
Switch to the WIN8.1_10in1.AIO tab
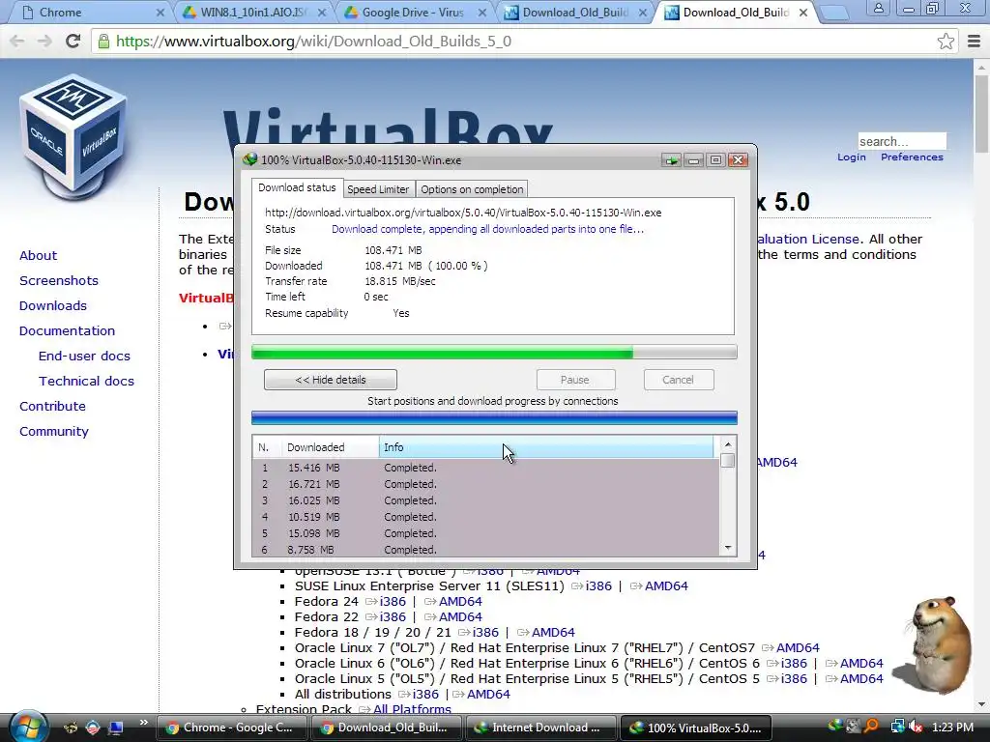(x=254, y=12)
